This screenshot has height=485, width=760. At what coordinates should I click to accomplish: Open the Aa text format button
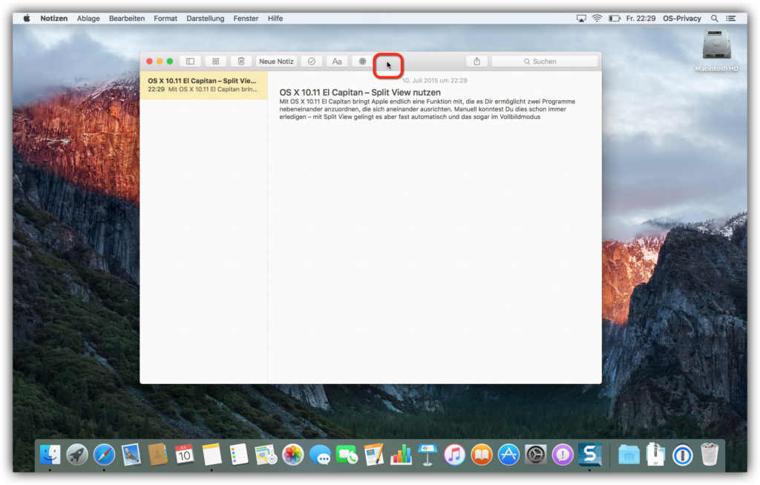[337, 62]
